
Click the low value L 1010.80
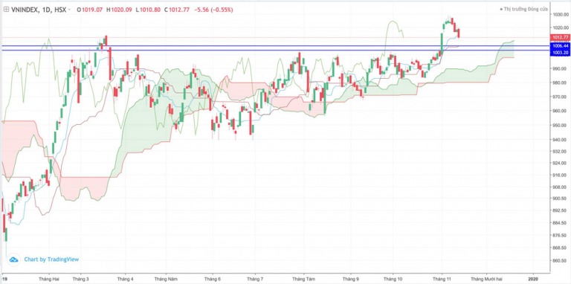point(148,10)
